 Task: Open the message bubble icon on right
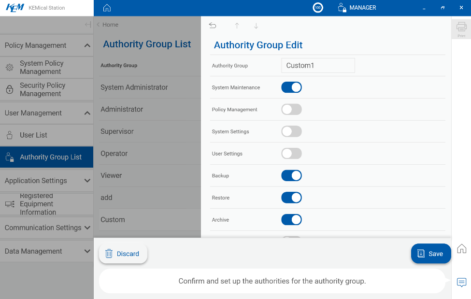(461, 282)
